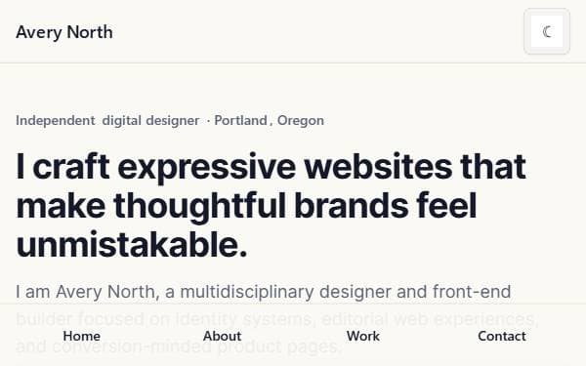Screen dimensions: 586x366
Task: Click the word 'feel' in the headline
Action: (x=446, y=205)
